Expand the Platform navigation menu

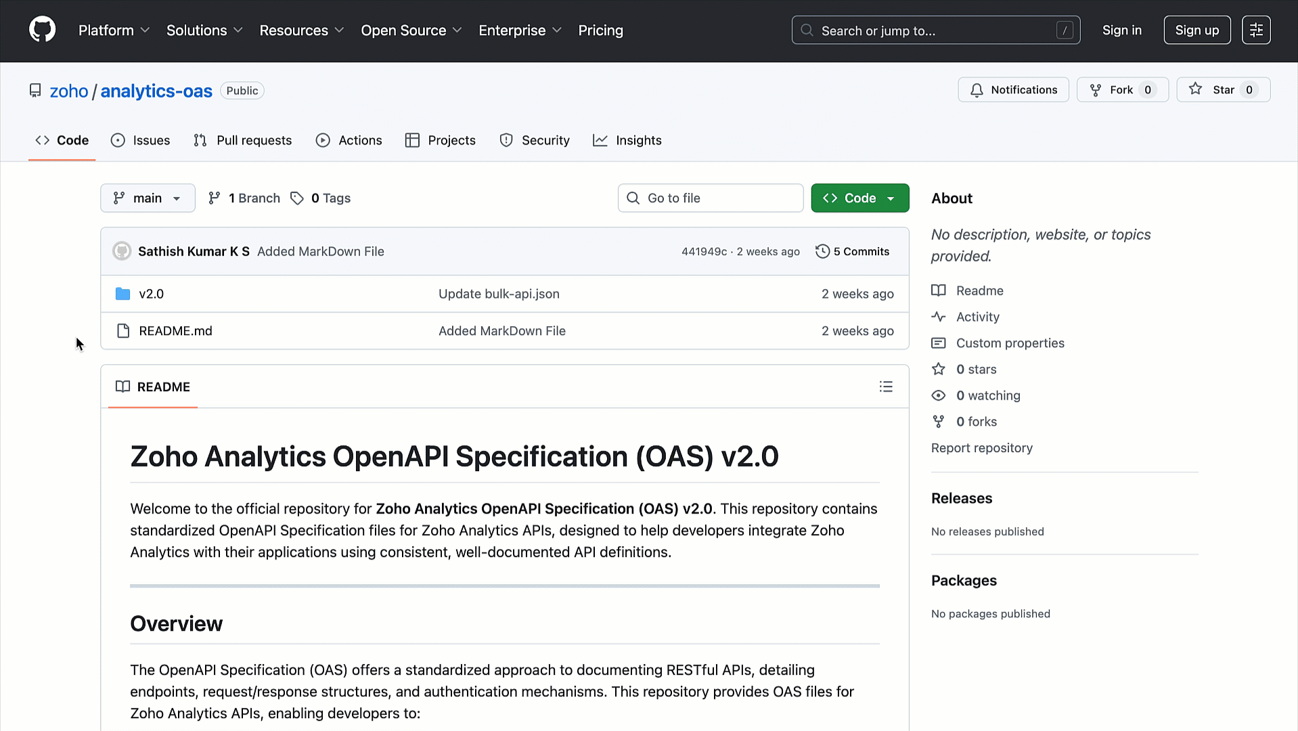(114, 30)
